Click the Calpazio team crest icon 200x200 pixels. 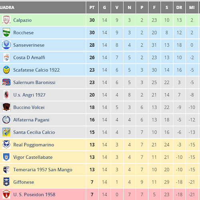[6, 20]
